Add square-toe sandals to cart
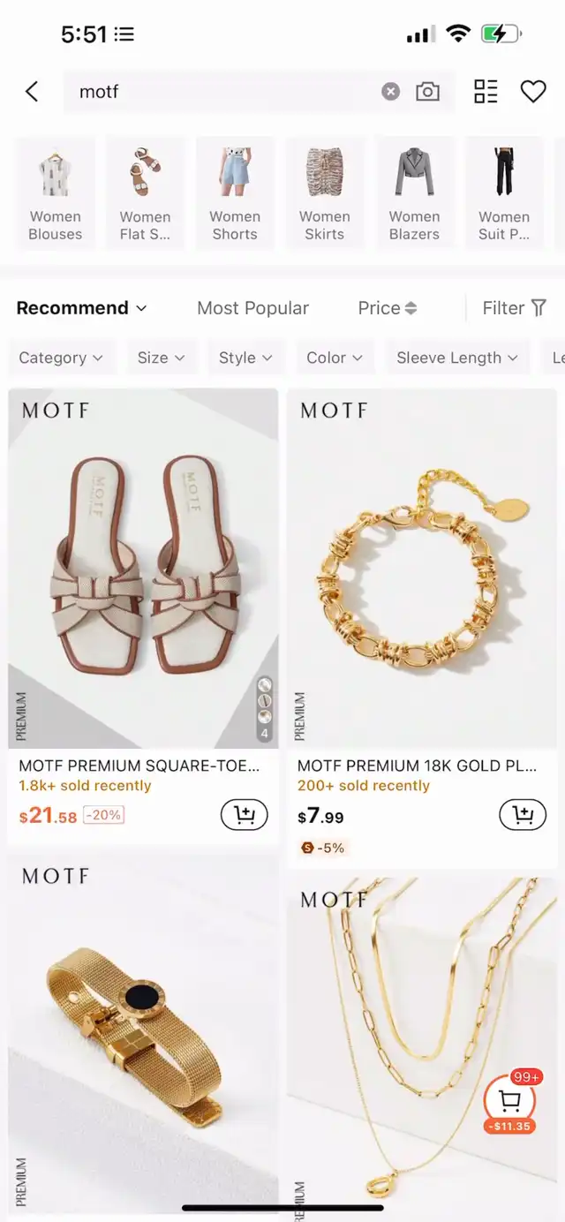This screenshot has height=1222, width=565. (244, 814)
